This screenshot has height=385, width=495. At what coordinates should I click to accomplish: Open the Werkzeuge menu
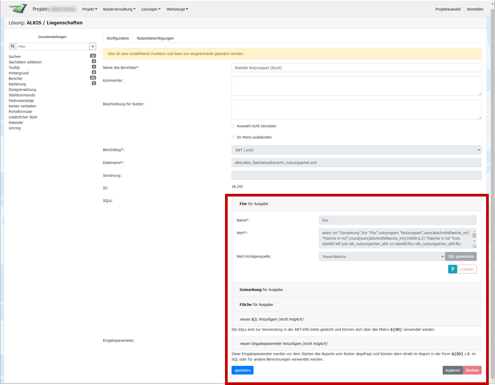[177, 9]
